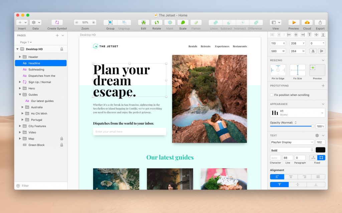This screenshot has height=213, width=342.
Task: Open the text color swatch
Action: click(x=320, y=150)
